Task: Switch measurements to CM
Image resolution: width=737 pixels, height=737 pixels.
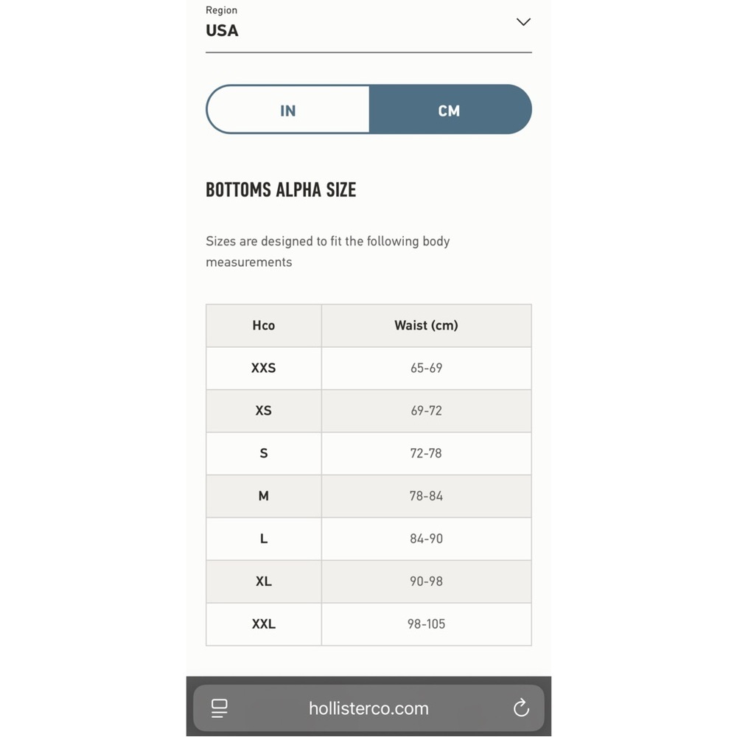Action: [450, 110]
